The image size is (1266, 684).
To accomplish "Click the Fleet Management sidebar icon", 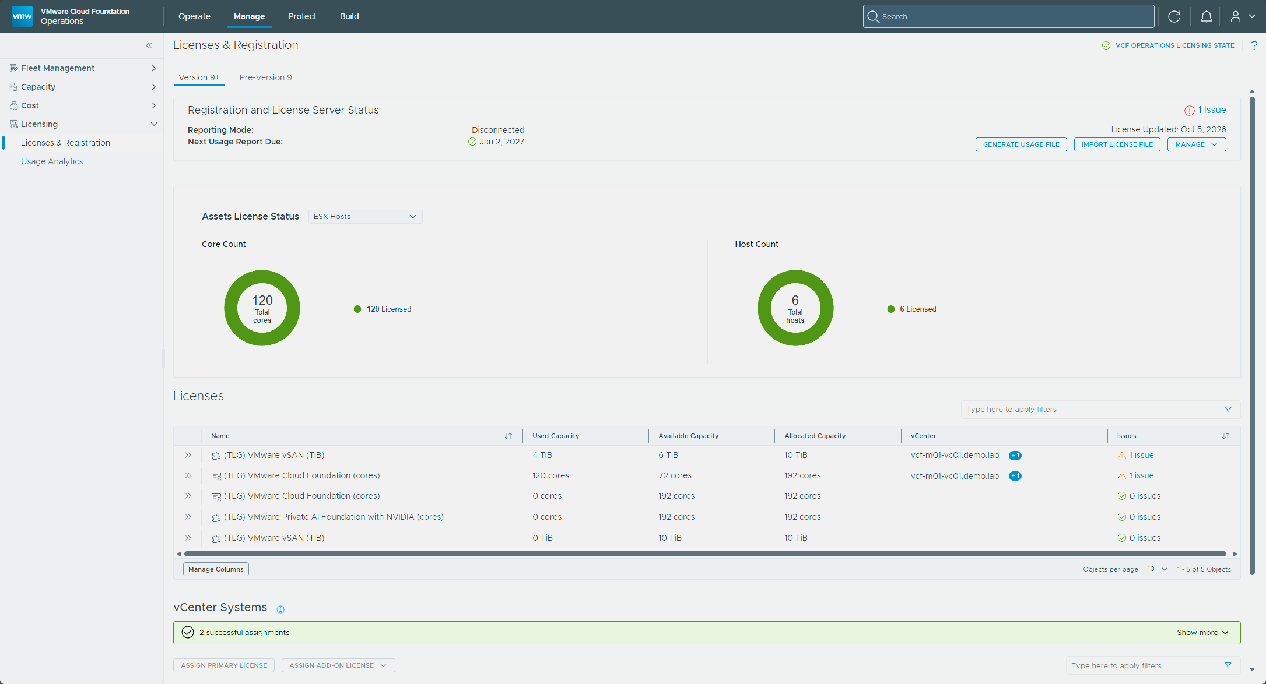I will 14,68.
